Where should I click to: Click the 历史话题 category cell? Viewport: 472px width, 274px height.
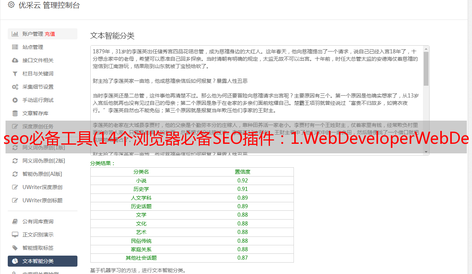point(141,206)
